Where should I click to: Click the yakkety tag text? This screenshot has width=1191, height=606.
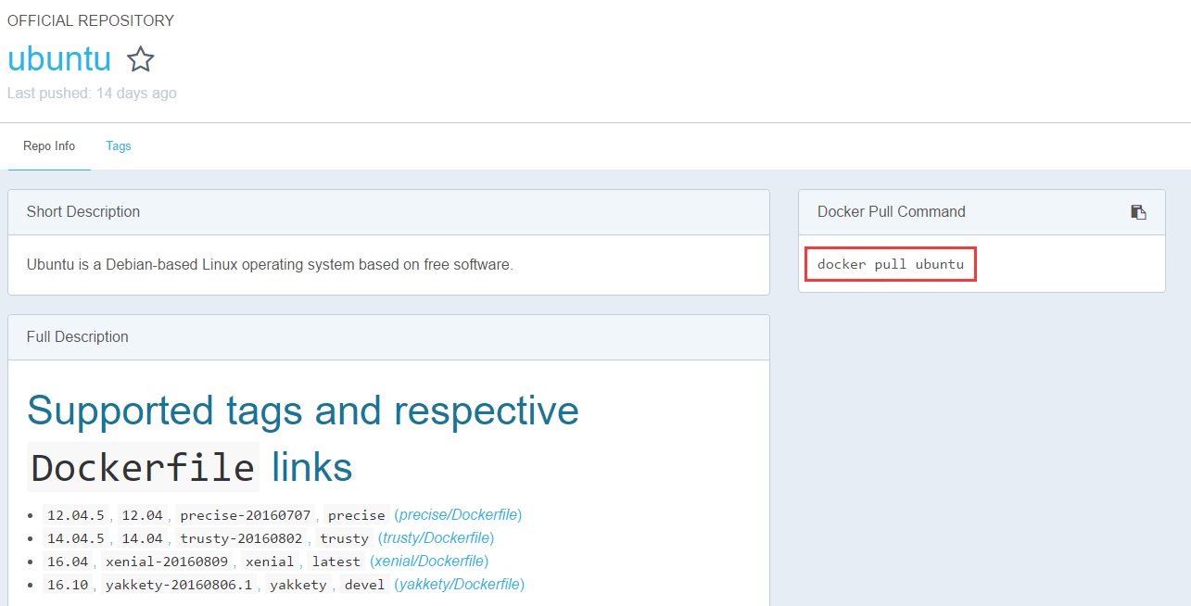(x=298, y=585)
